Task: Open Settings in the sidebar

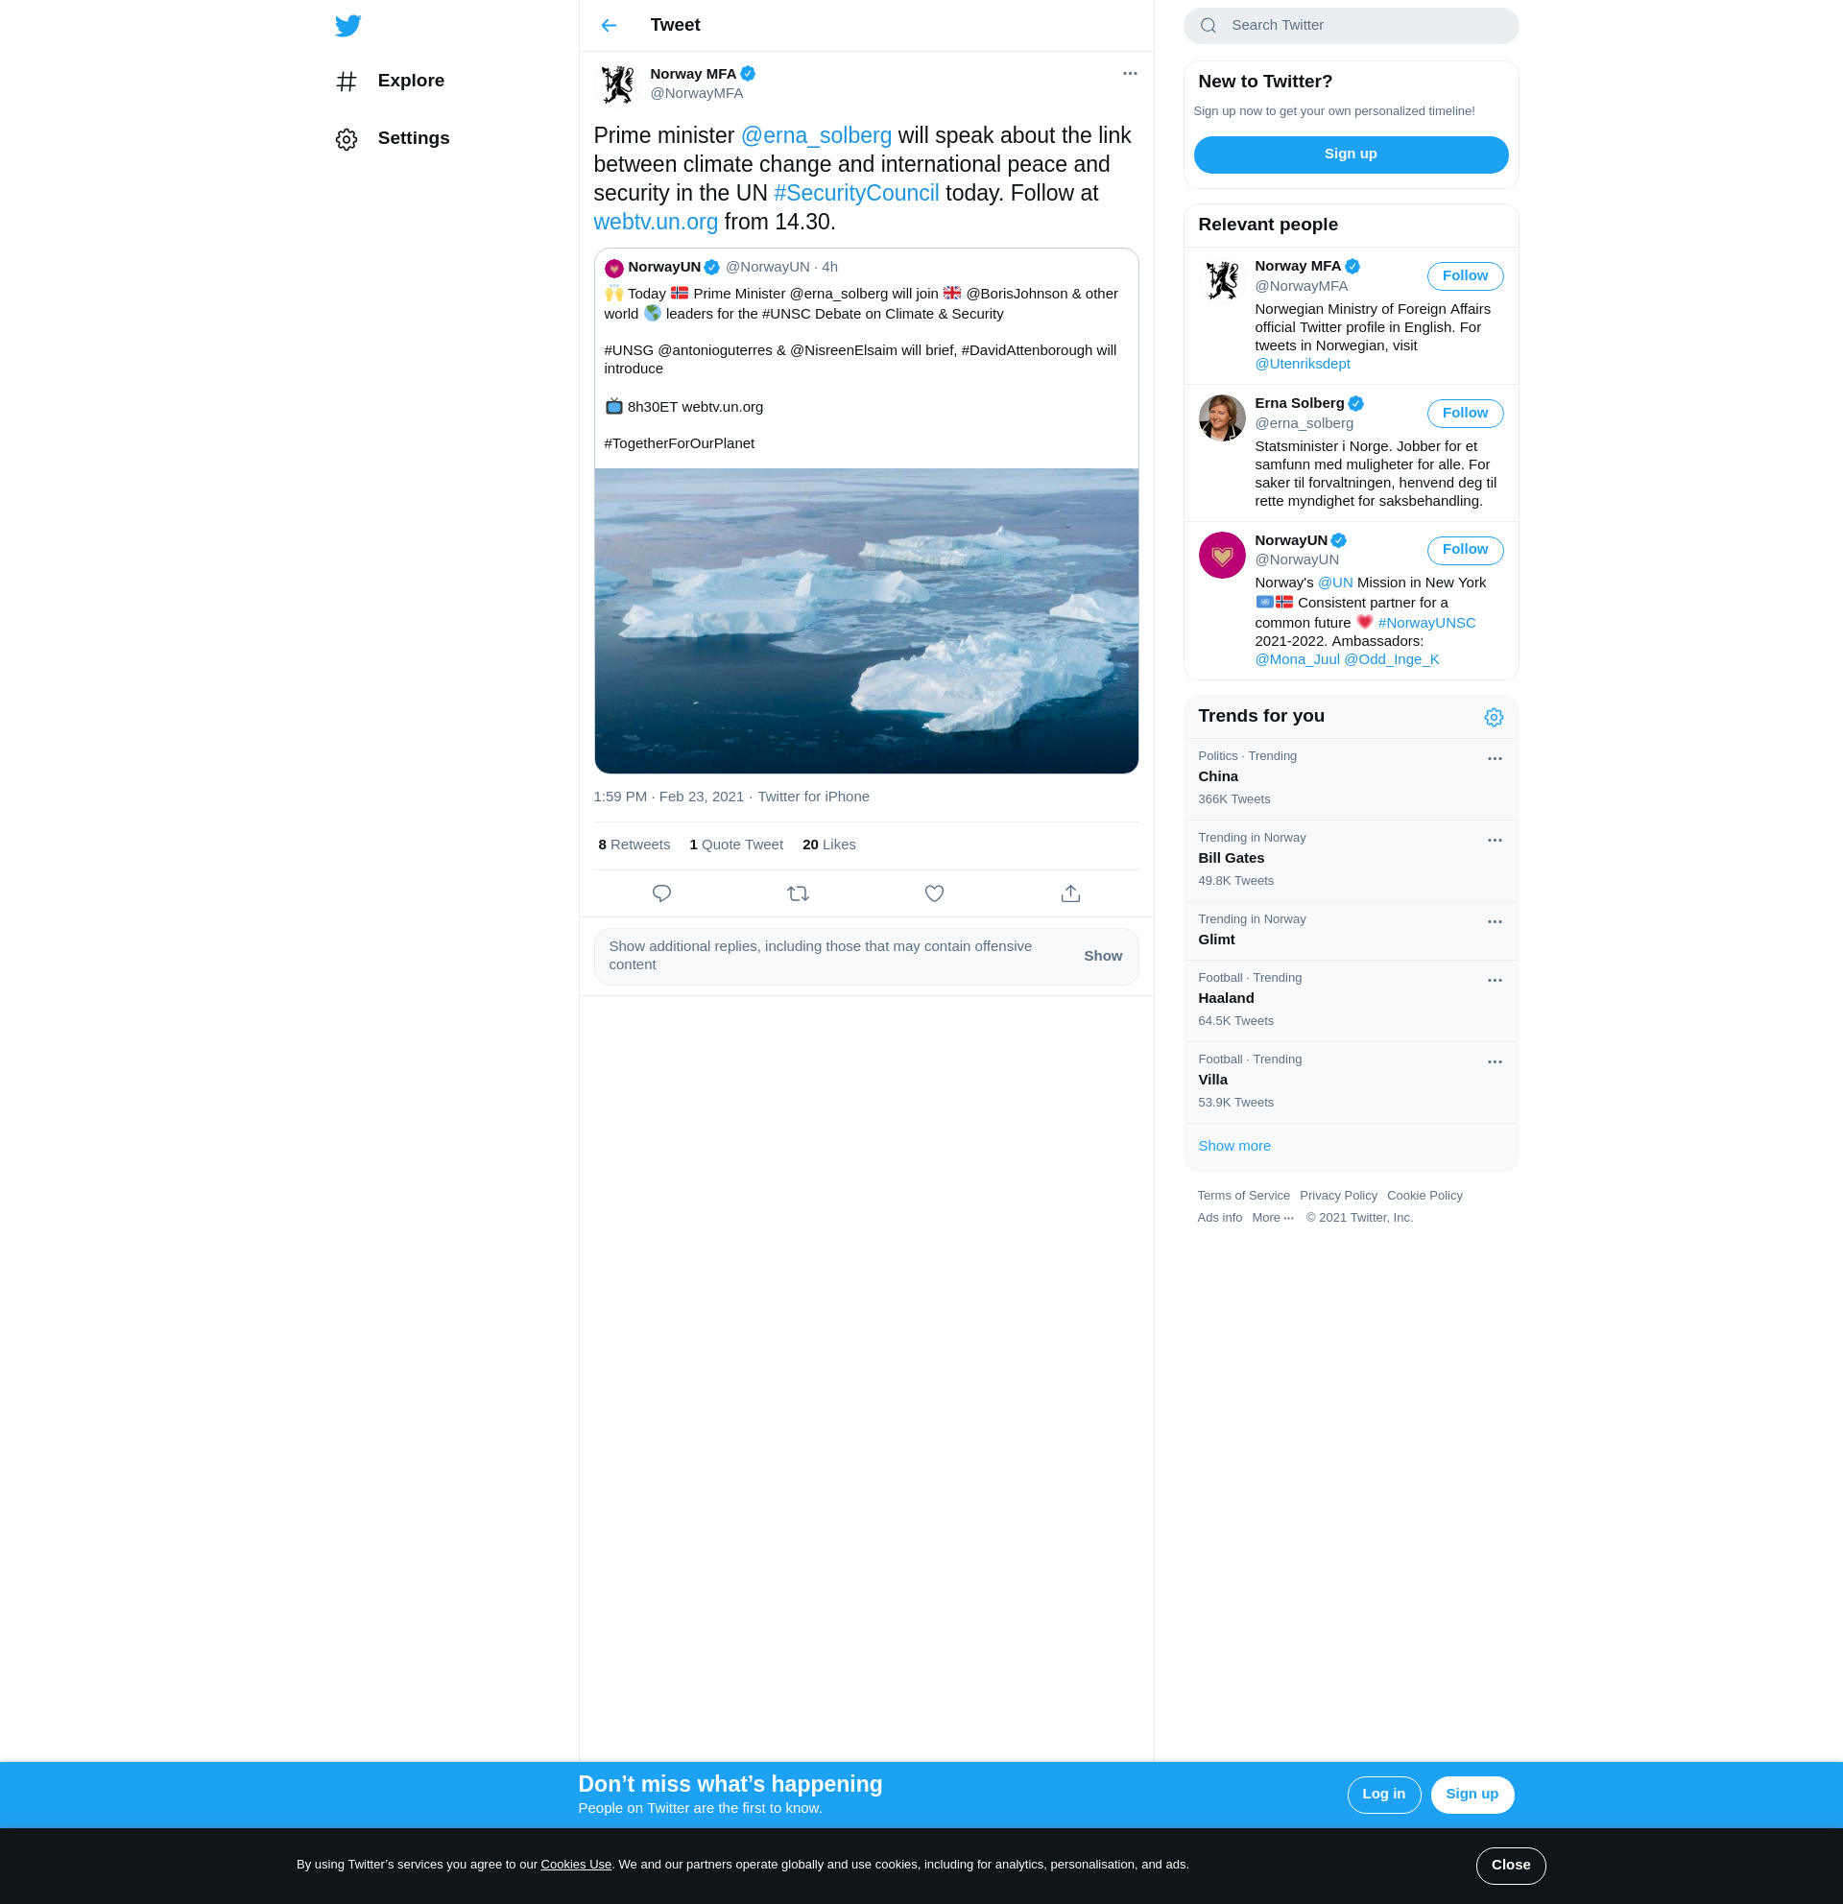Action: (x=413, y=138)
